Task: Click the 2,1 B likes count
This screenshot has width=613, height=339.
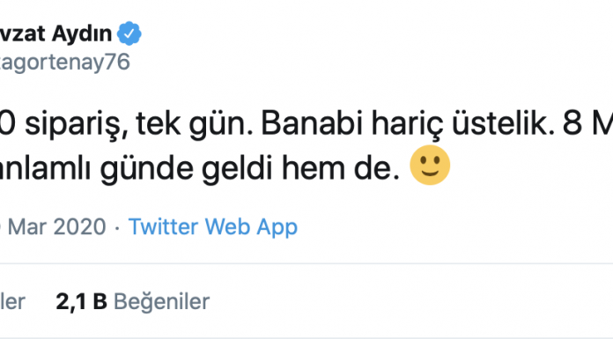Action: [x=81, y=301]
